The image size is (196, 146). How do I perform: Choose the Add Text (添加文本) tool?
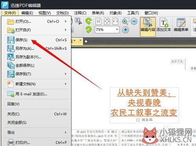pyautogui.click(x=164, y=25)
